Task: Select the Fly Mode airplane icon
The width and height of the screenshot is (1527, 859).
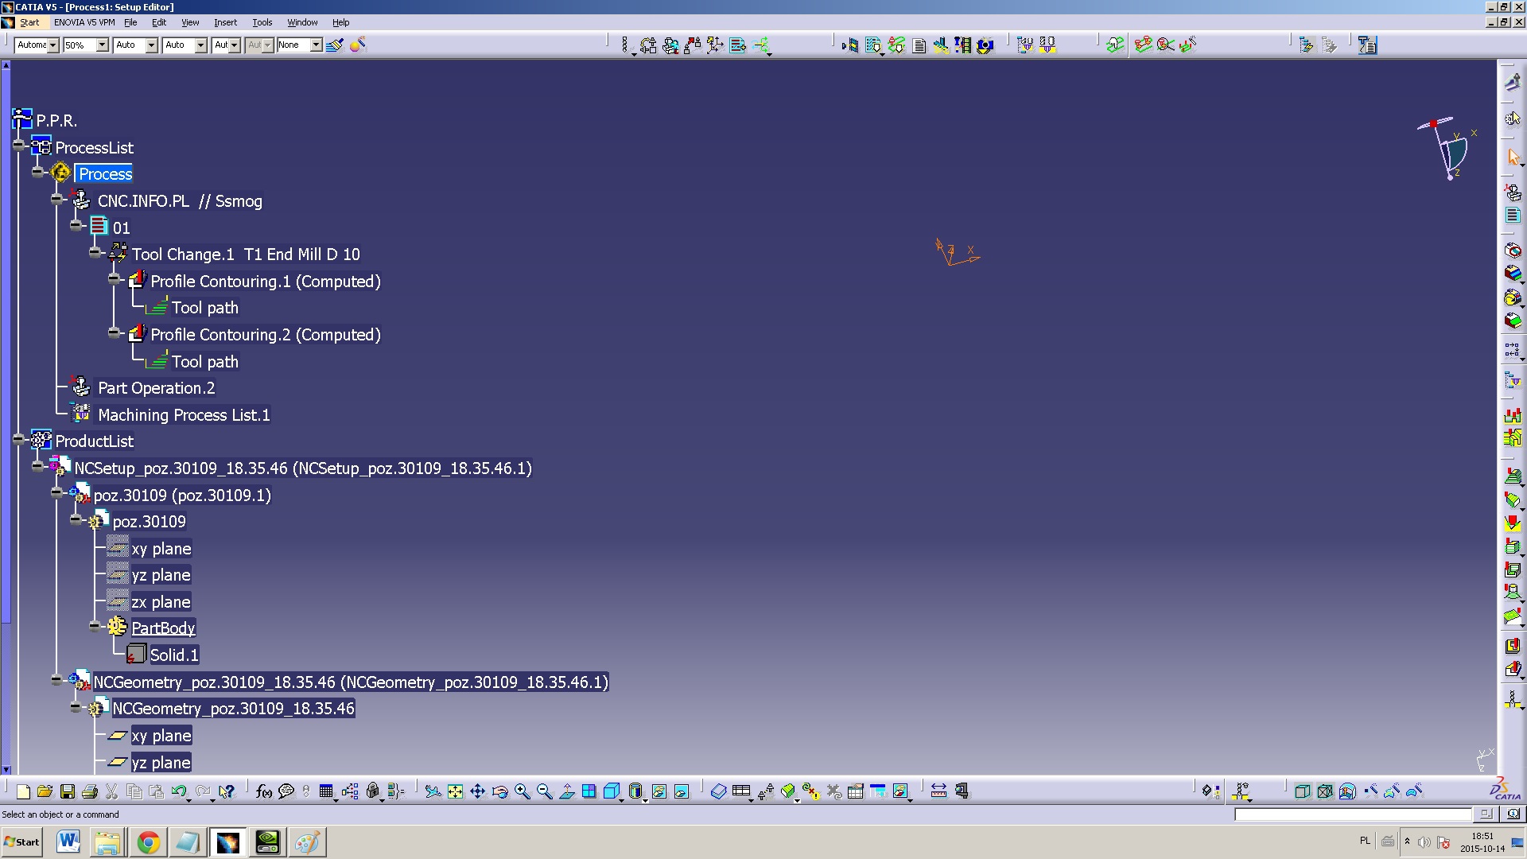Action: point(433,791)
